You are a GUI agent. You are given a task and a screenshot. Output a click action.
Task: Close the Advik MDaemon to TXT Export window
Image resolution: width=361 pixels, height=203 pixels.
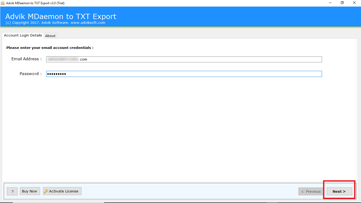point(354,3)
